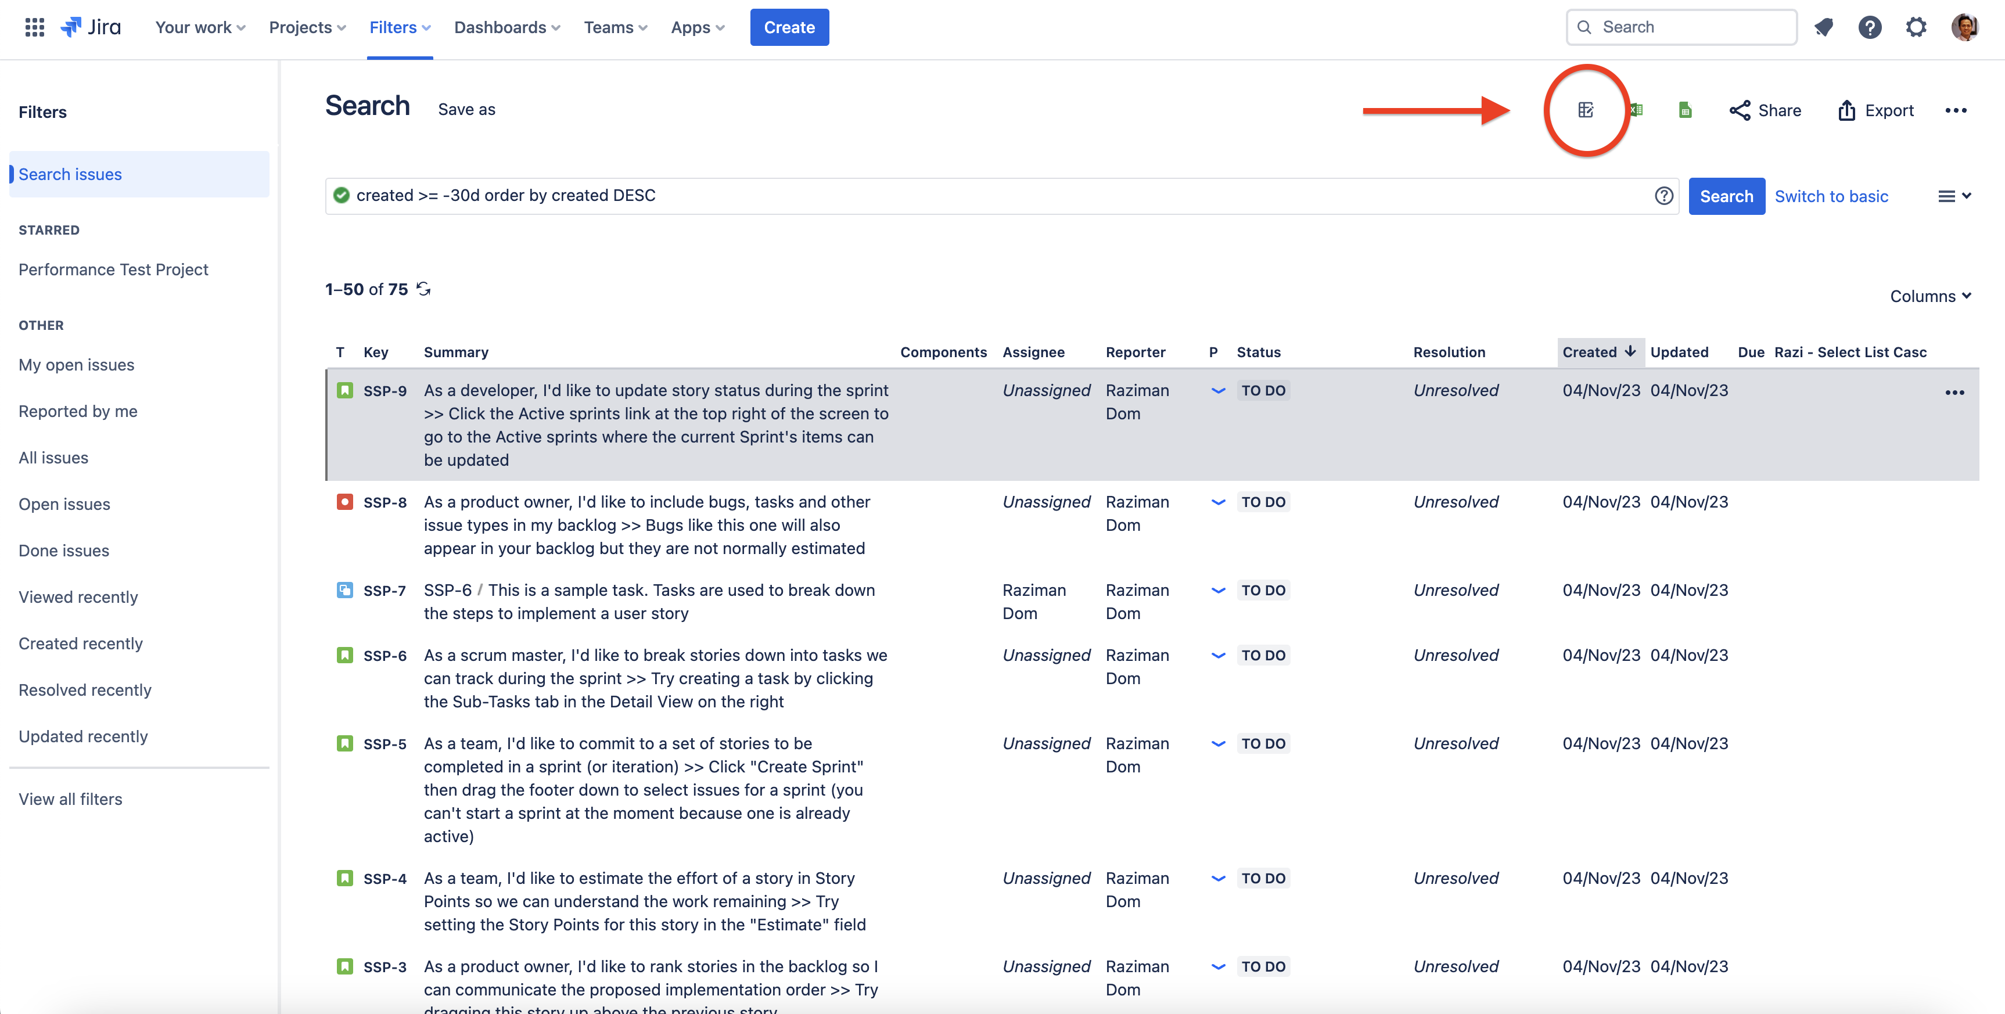Click the JQL query input field

[x=996, y=196]
